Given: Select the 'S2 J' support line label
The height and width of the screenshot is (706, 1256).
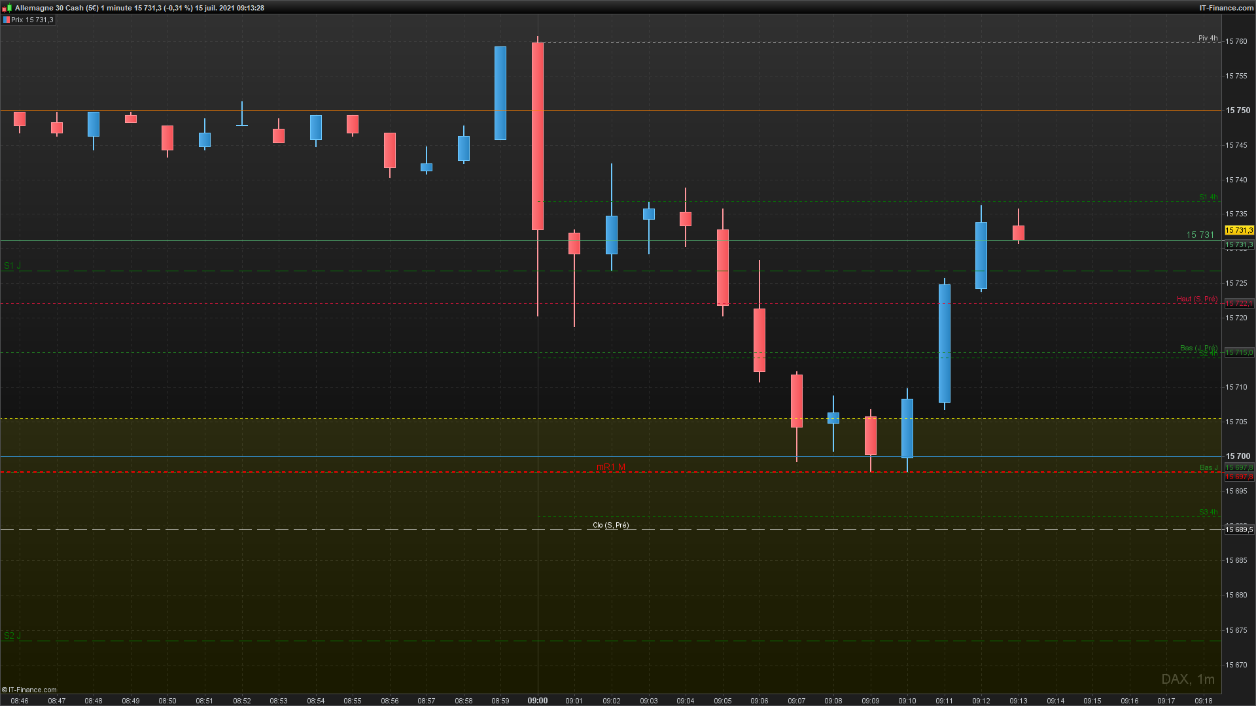Looking at the screenshot, I should pos(12,636).
